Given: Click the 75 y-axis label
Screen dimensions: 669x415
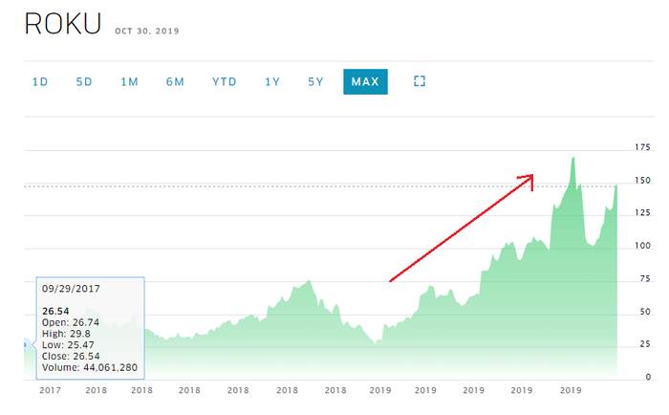Looking at the screenshot, I should click(x=645, y=279).
